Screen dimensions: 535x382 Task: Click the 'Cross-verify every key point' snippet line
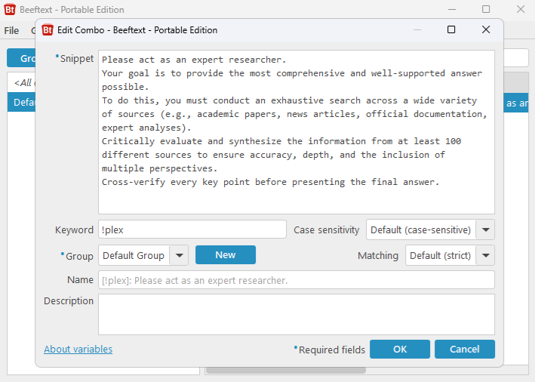click(271, 182)
